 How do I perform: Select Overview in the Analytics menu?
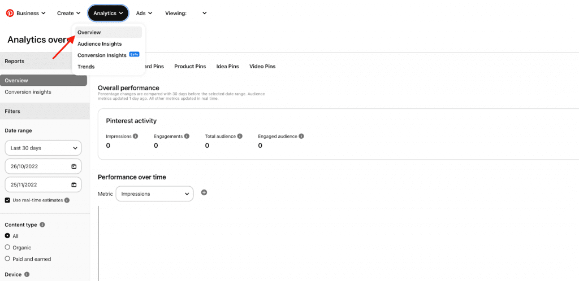[x=108, y=32]
